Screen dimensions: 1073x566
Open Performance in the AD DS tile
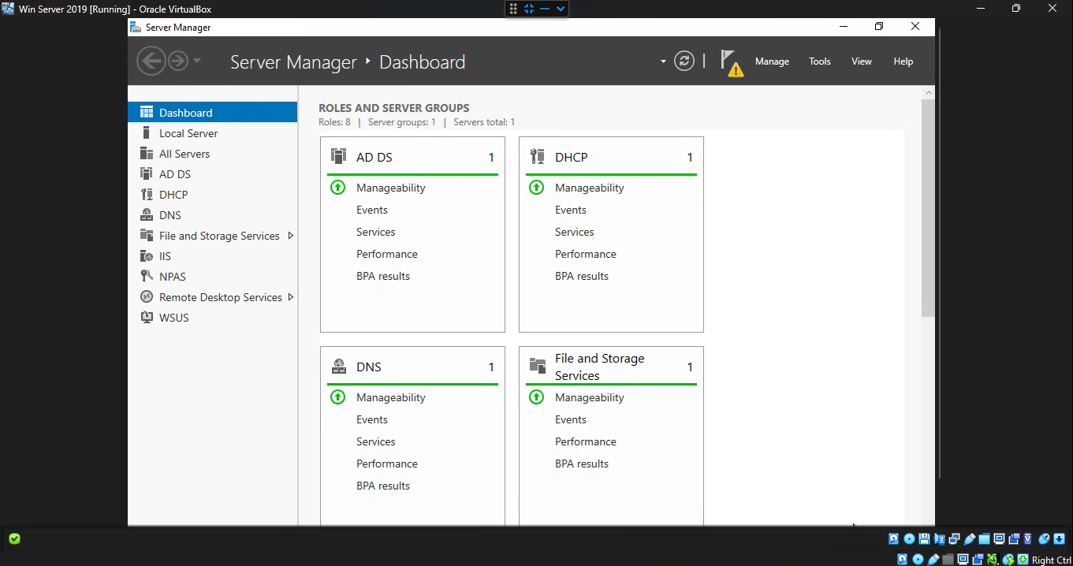(x=387, y=254)
